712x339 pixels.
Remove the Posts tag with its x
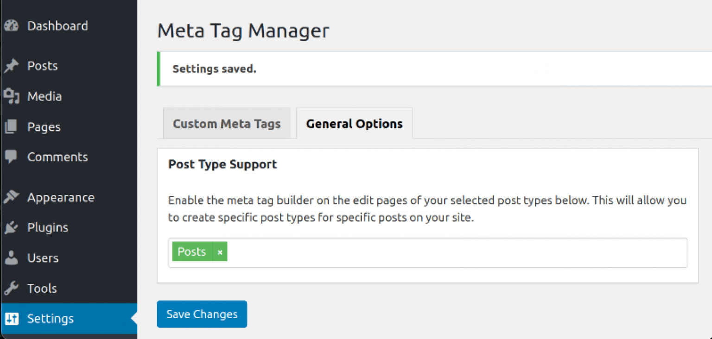pos(220,252)
